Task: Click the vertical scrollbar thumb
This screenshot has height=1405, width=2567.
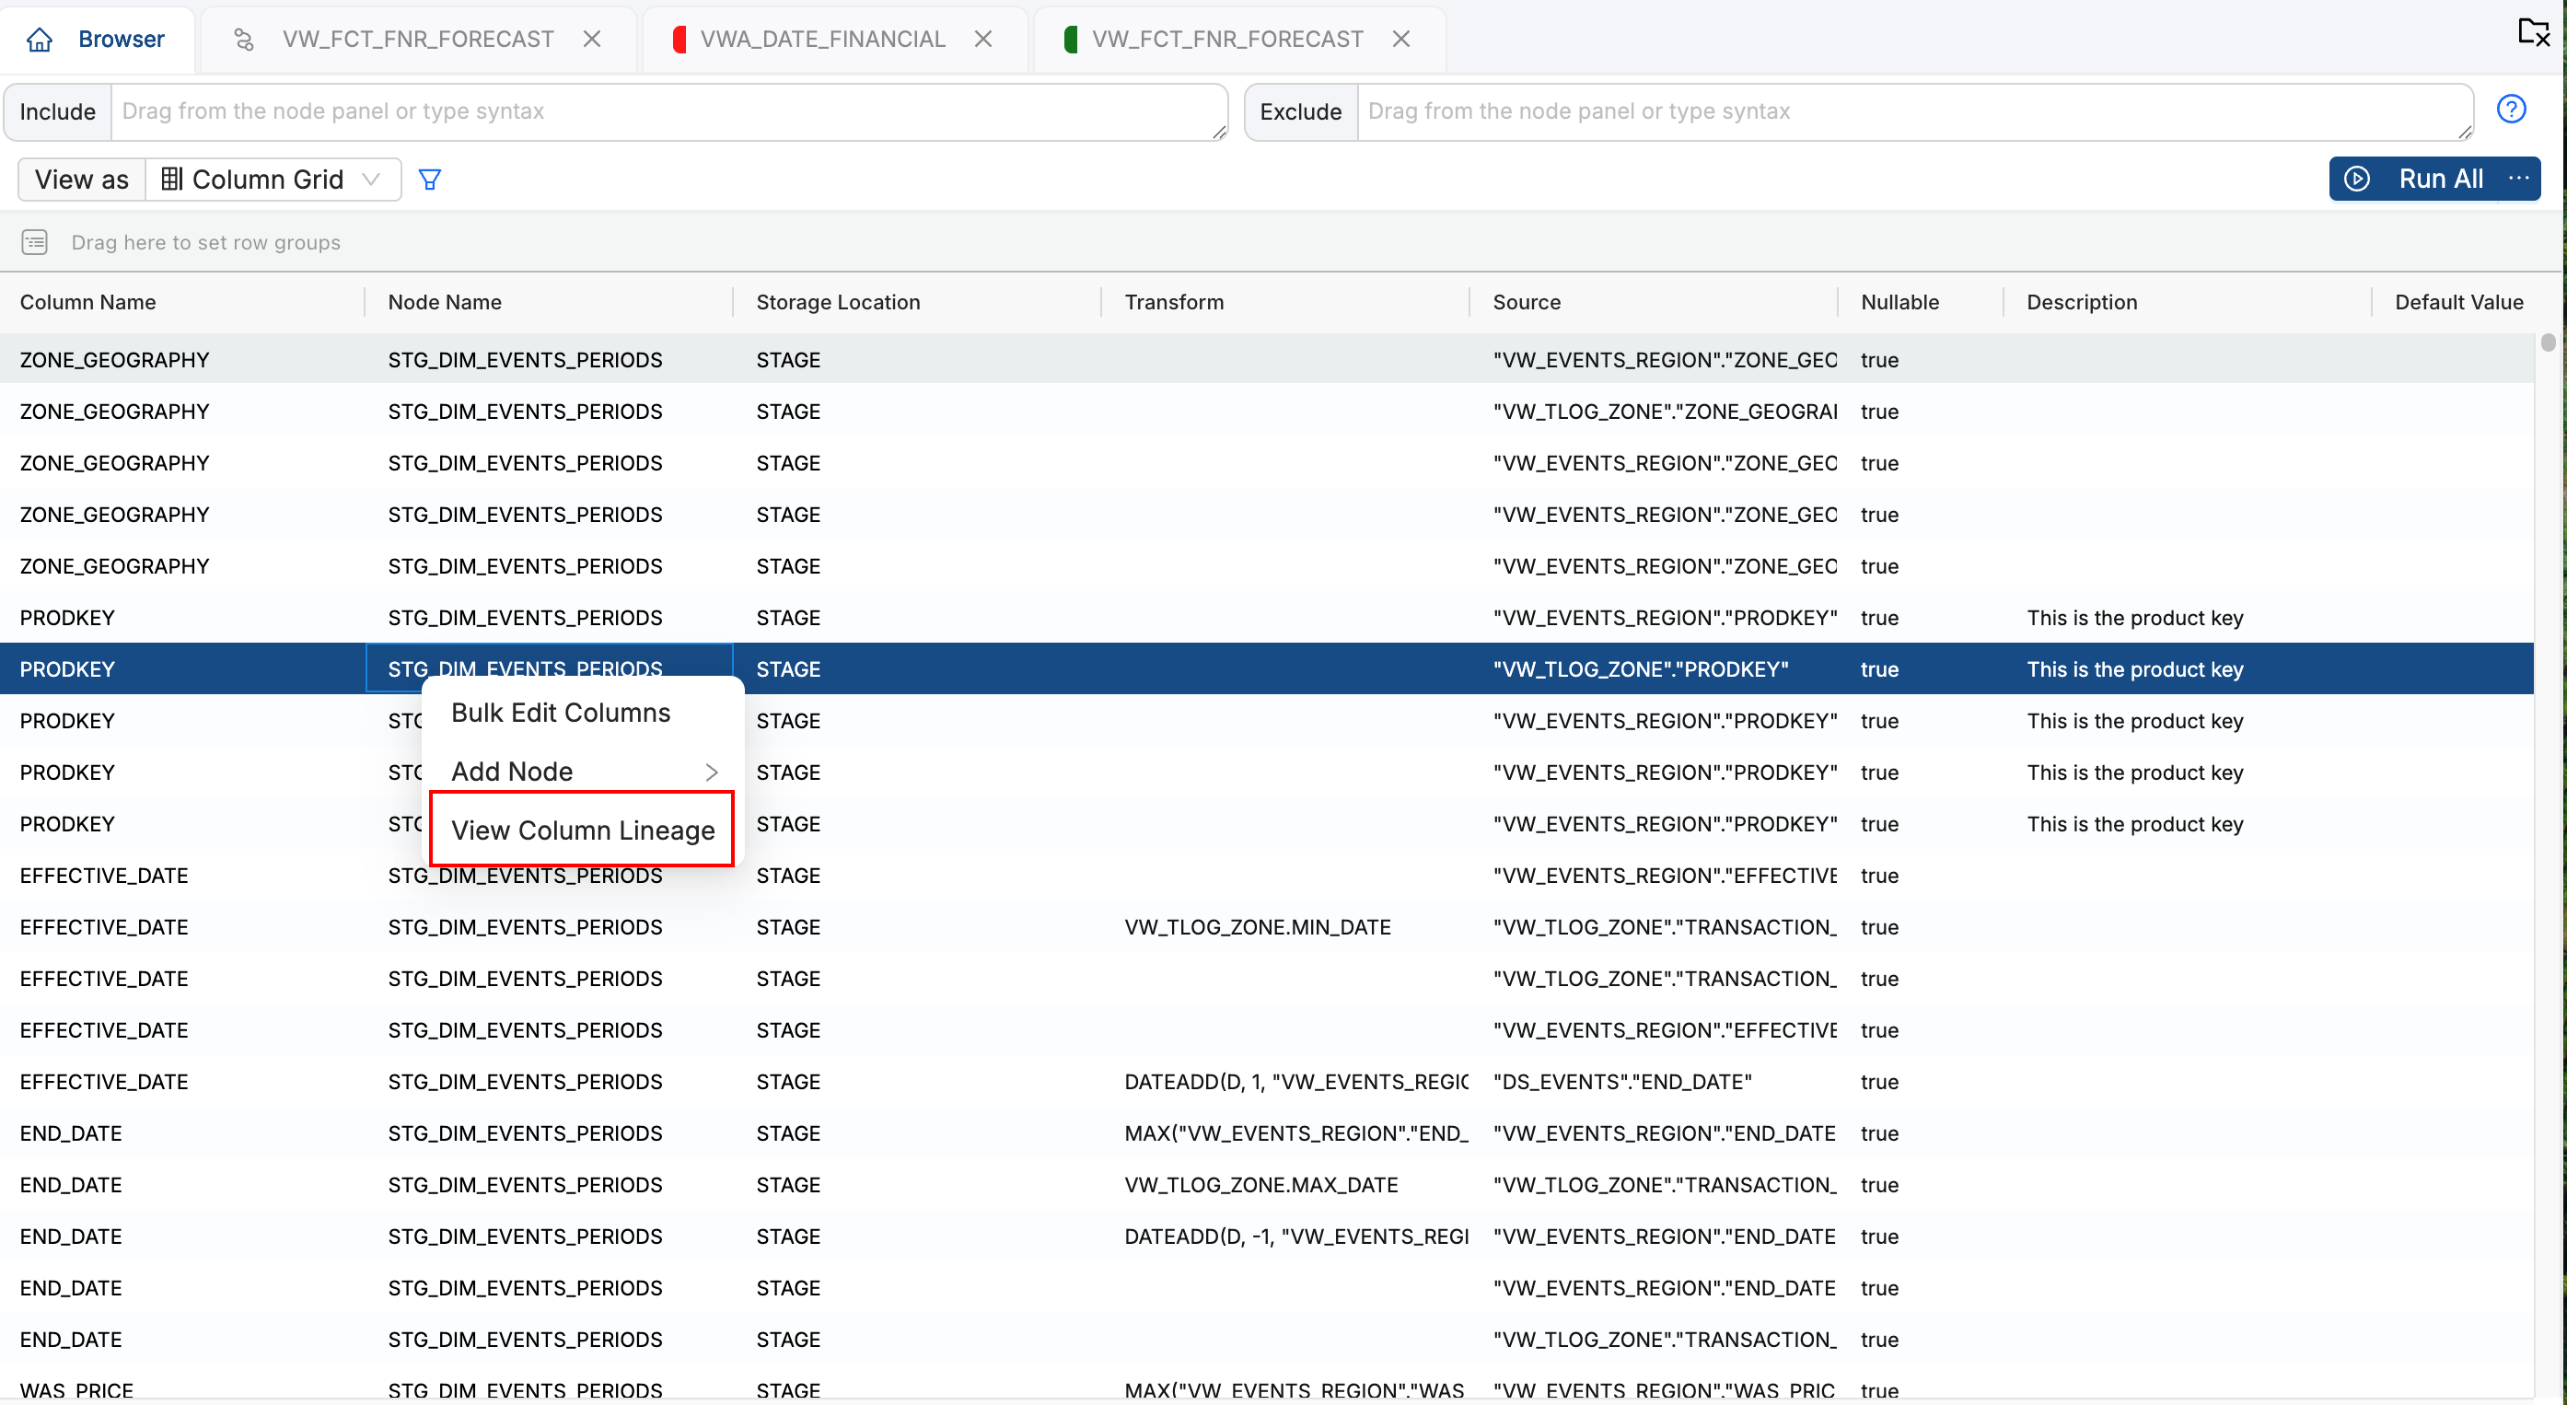Action: [x=2548, y=343]
